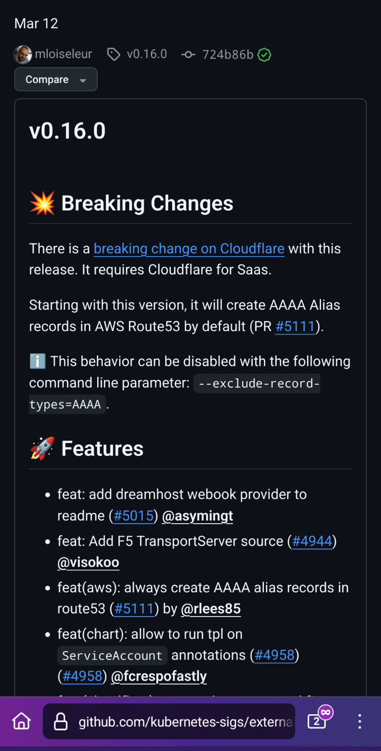Open the browser three-dot menu
The image size is (381, 751).
click(x=360, y=721)
